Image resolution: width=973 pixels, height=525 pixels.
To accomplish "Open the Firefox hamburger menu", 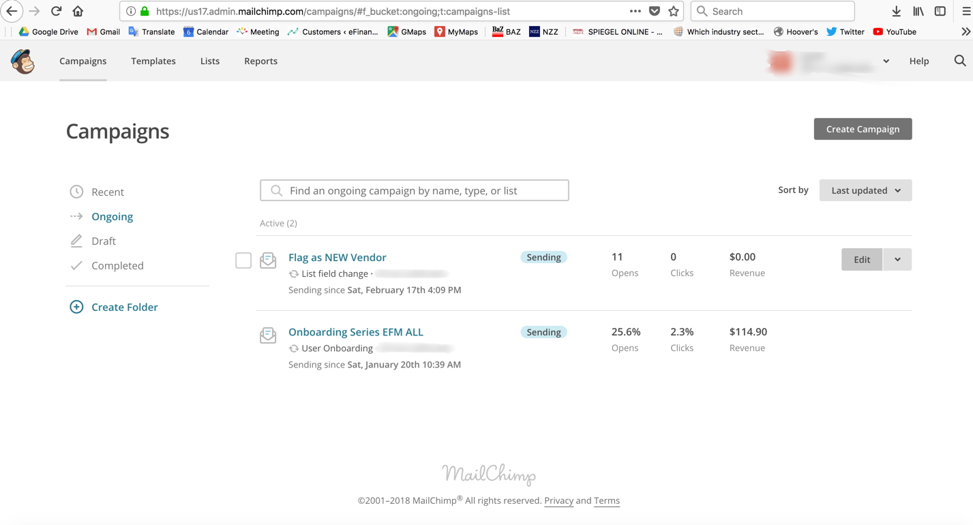I will 966,11.
